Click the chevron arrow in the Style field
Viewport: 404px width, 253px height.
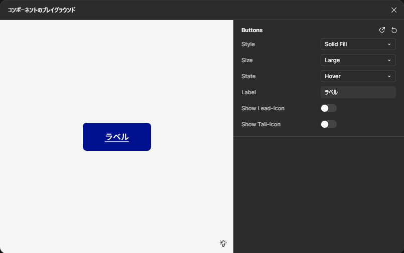coord(389,44)
